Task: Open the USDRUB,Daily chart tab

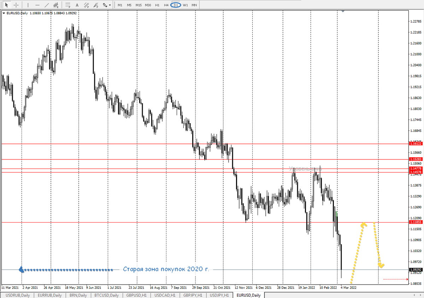Action: [18, 295]
